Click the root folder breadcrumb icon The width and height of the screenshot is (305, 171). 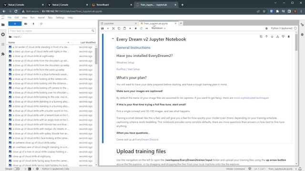click(x=10, y=37)
